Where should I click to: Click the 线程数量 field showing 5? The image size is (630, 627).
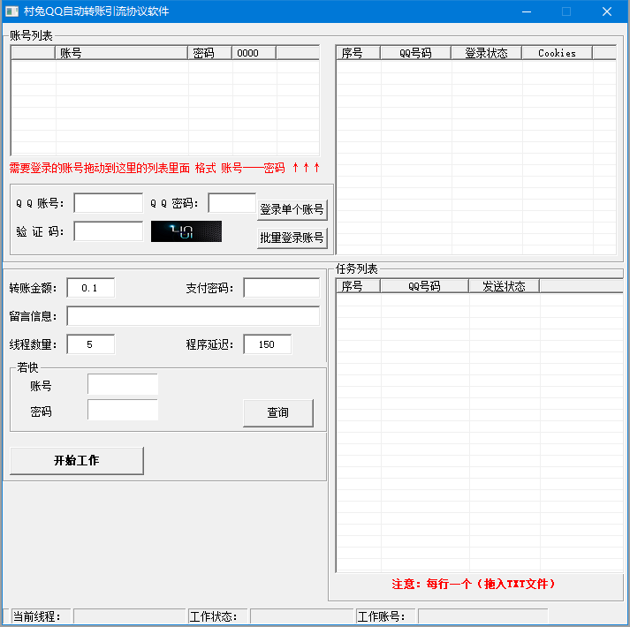pos(91,344)
